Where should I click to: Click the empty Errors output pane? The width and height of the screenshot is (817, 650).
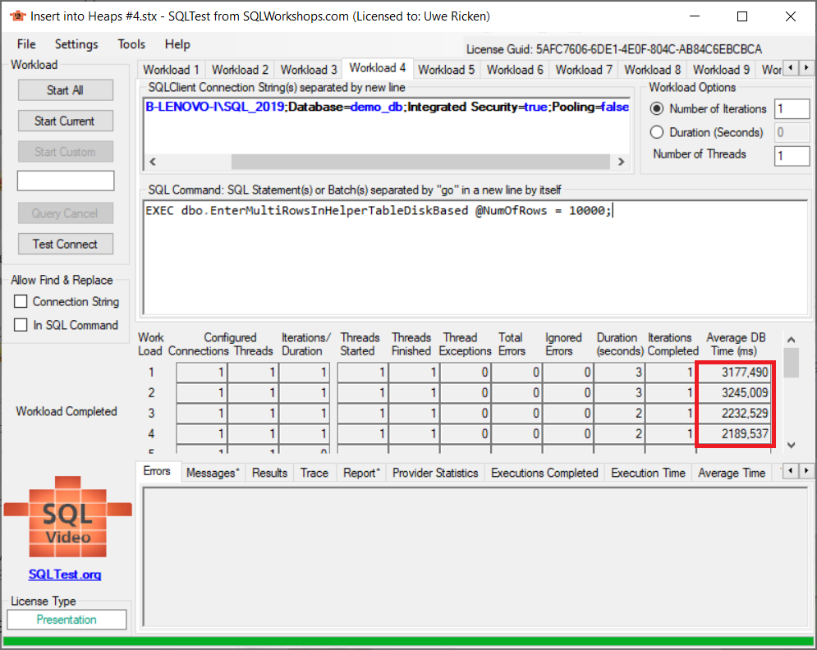[475, 557]
